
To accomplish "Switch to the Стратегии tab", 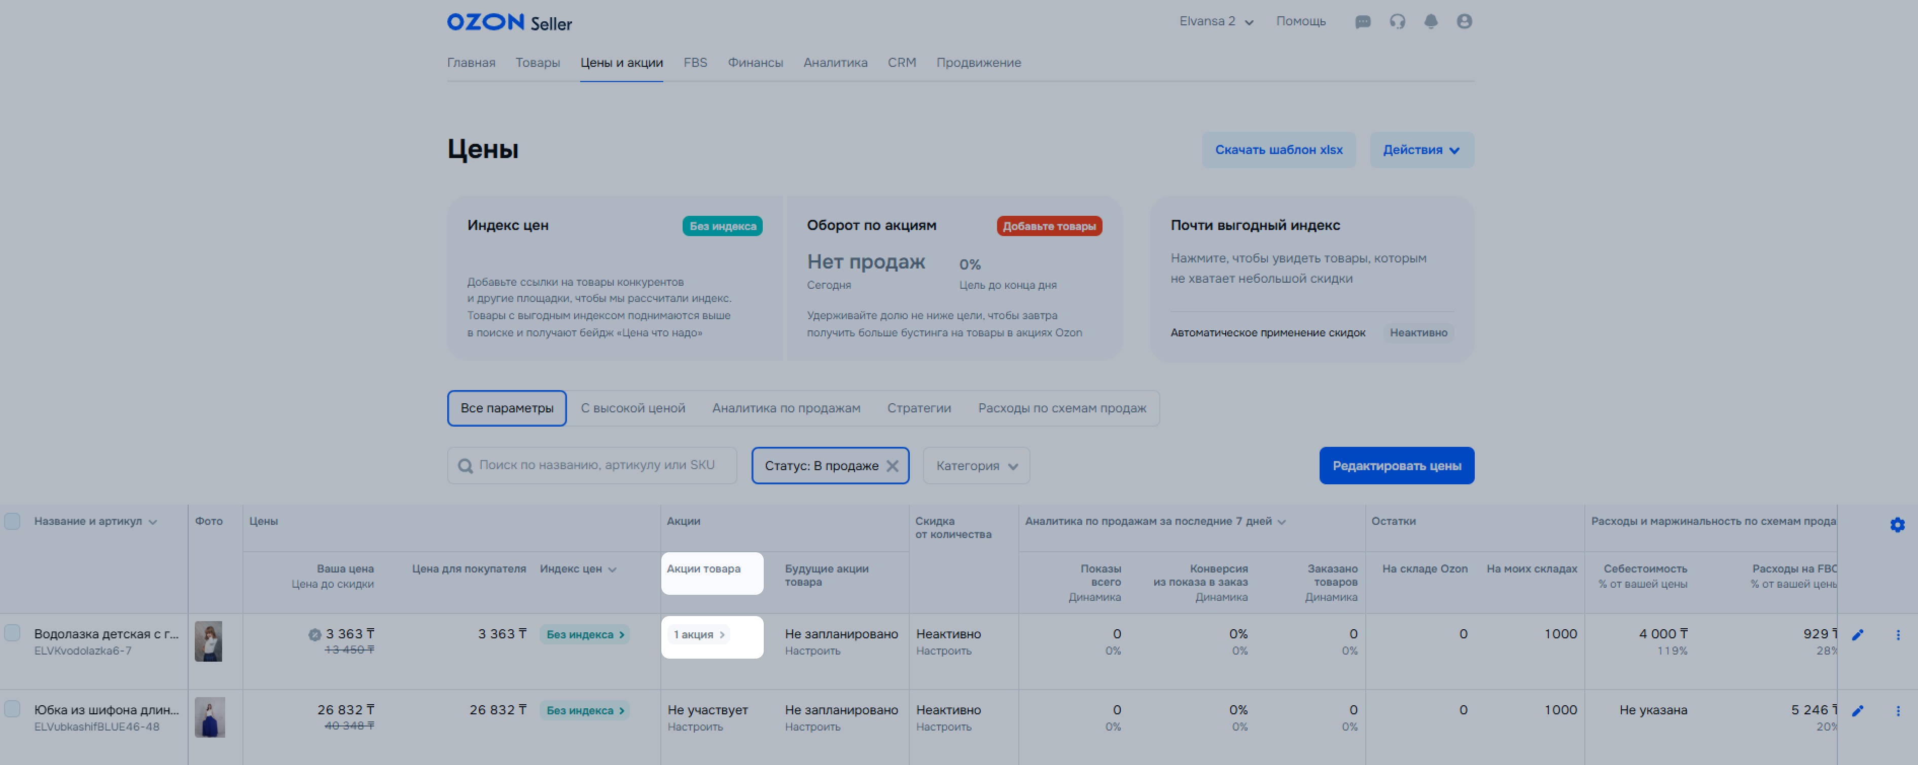I will pyautogui.click(x=919, y=408).
